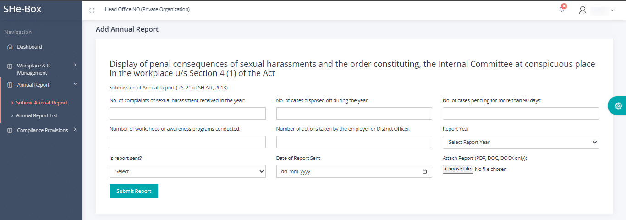626x220 pixels.
Task: Open the teal settings gear panel
Action: click(618, 106)
